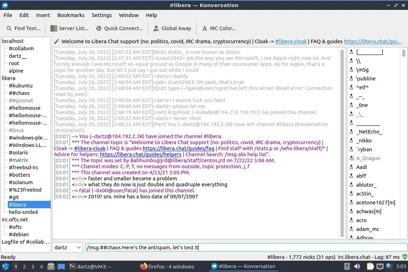Click the pencil icon beside the channel topic
Viewport: 408px width, 272px height.
pos(56,41)
